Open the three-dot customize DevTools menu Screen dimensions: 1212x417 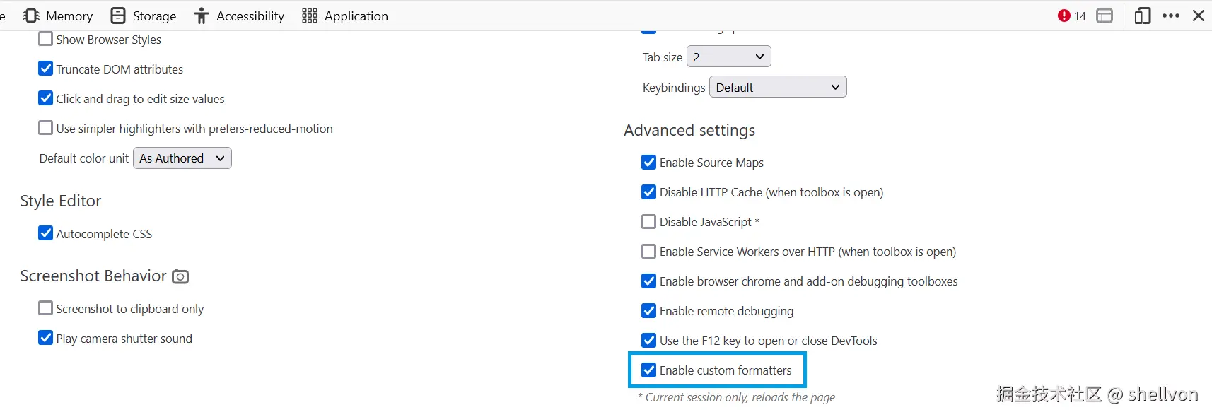(x=1171, y=16)
